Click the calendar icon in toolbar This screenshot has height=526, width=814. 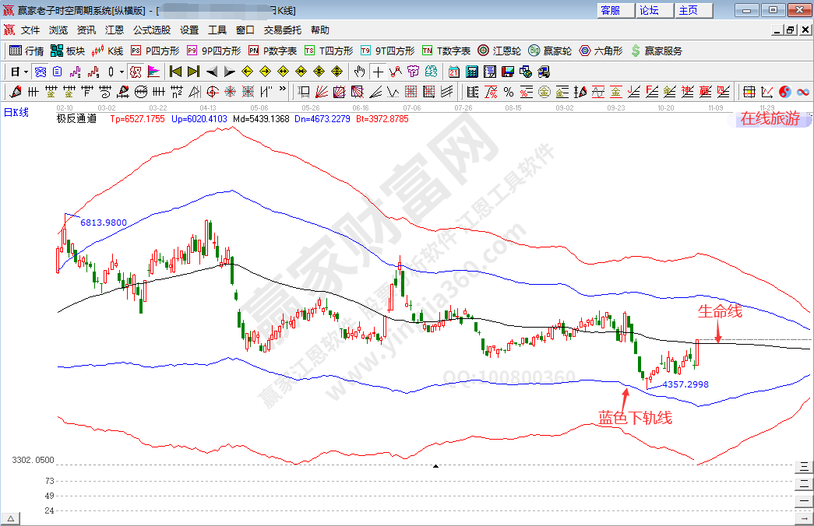454,72
